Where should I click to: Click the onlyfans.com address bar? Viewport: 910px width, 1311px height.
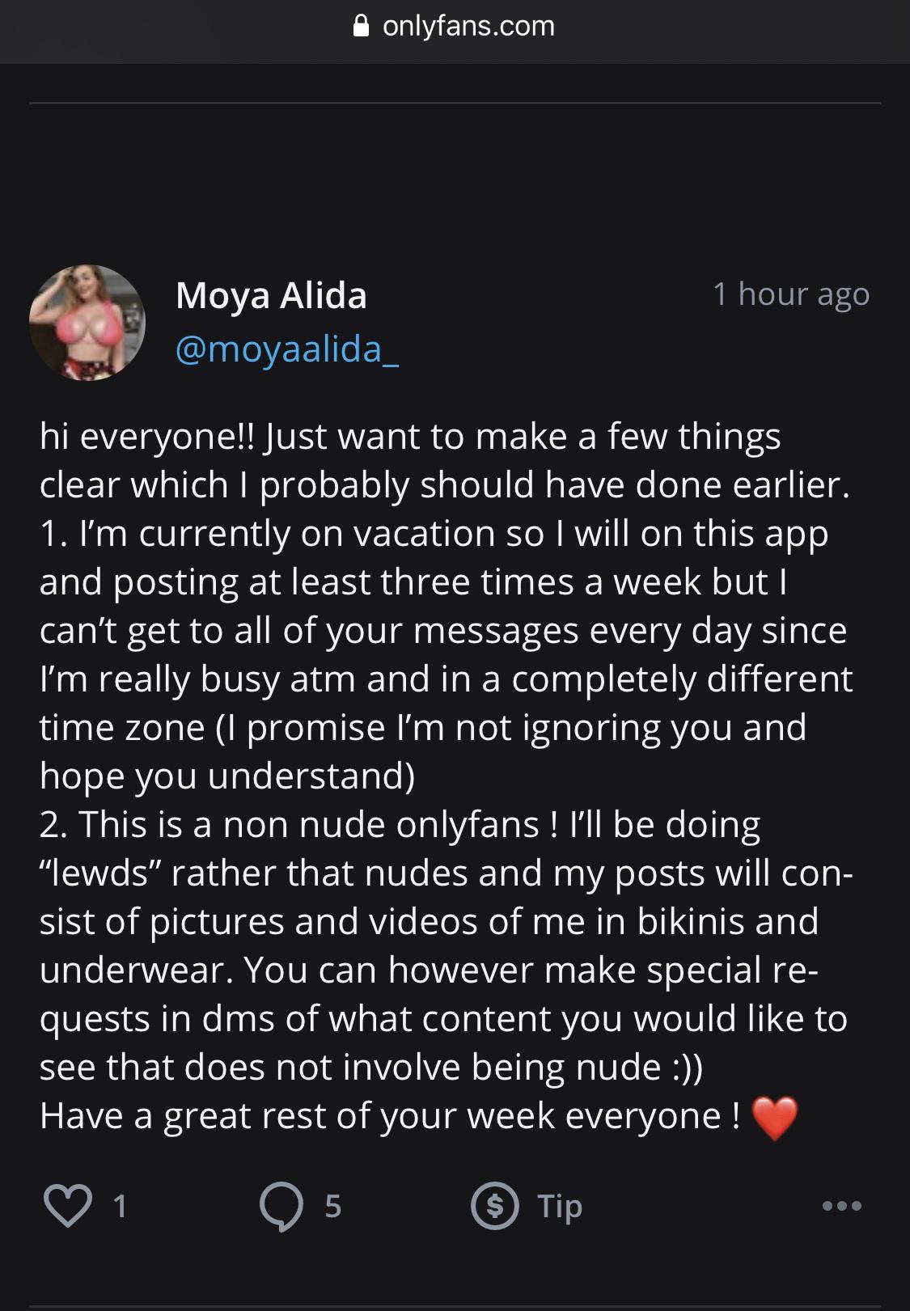[467, 25]
